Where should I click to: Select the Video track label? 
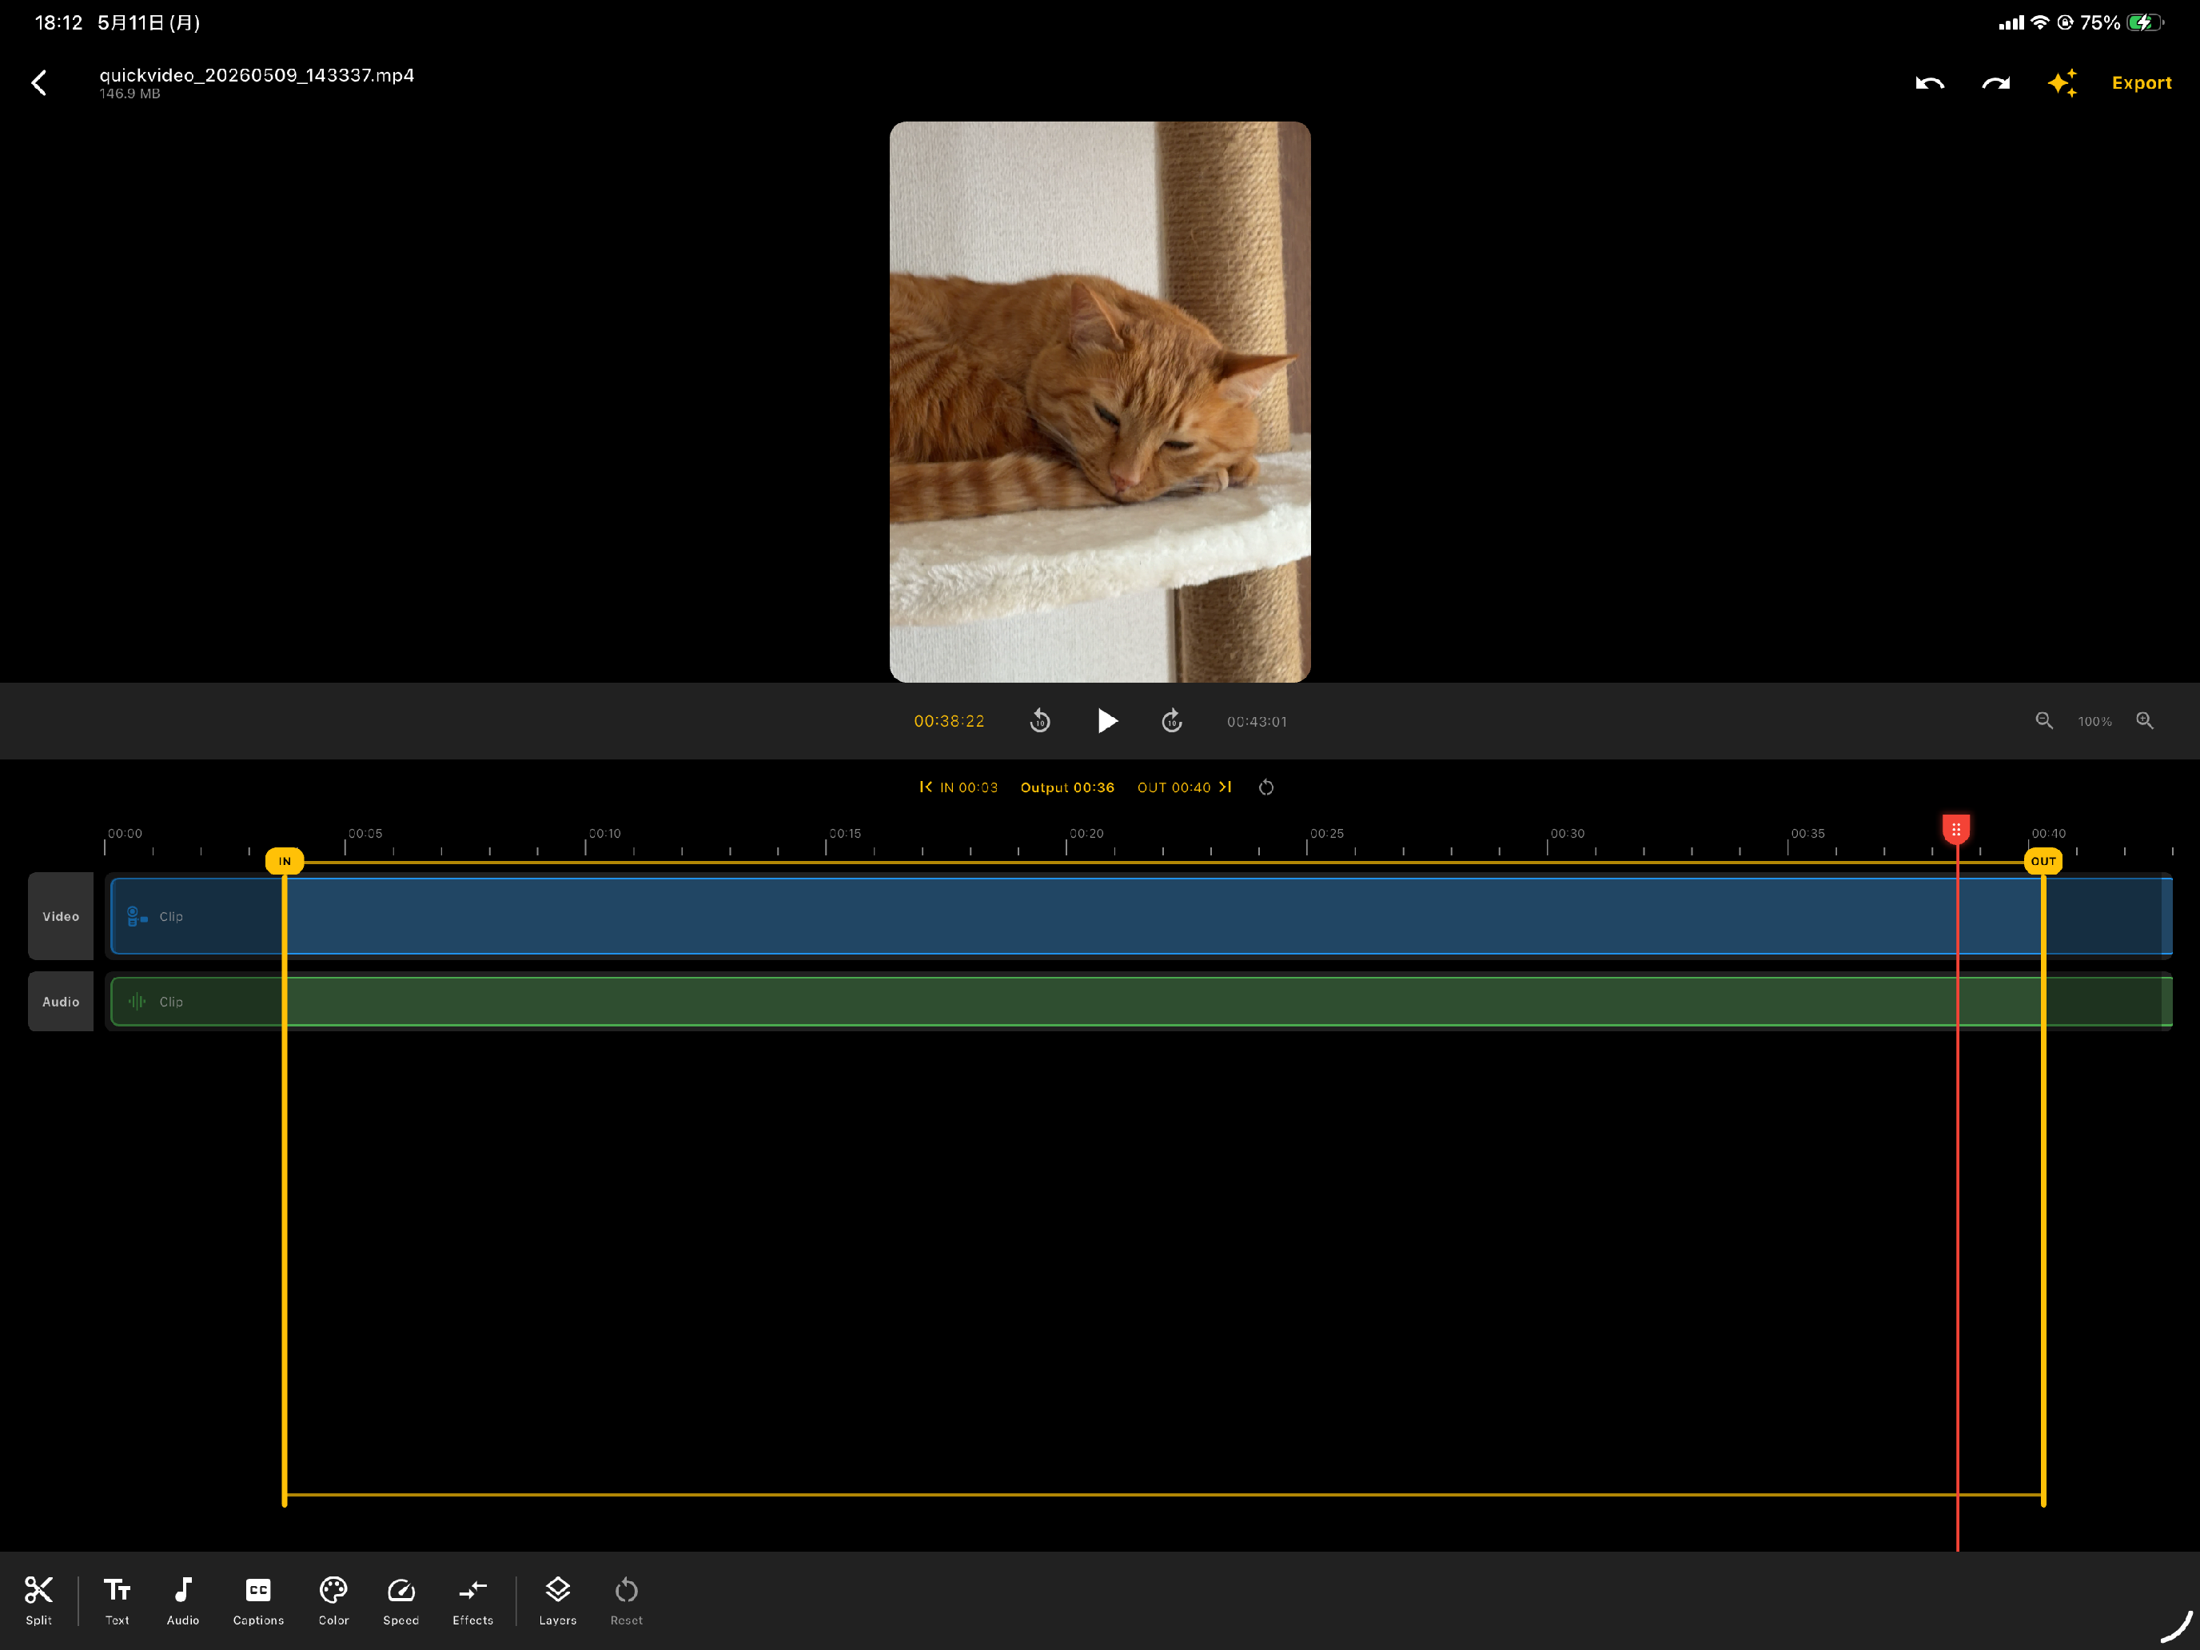coord(61,916)
